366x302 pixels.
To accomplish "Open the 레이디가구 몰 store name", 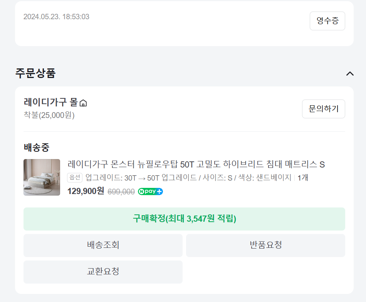I will pyautogui.click(x=50, y=103).
